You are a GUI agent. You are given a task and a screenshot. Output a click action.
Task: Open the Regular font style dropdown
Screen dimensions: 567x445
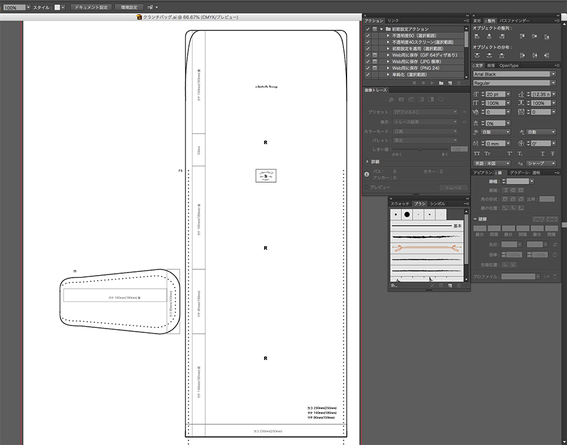click(x=553, y=83)
